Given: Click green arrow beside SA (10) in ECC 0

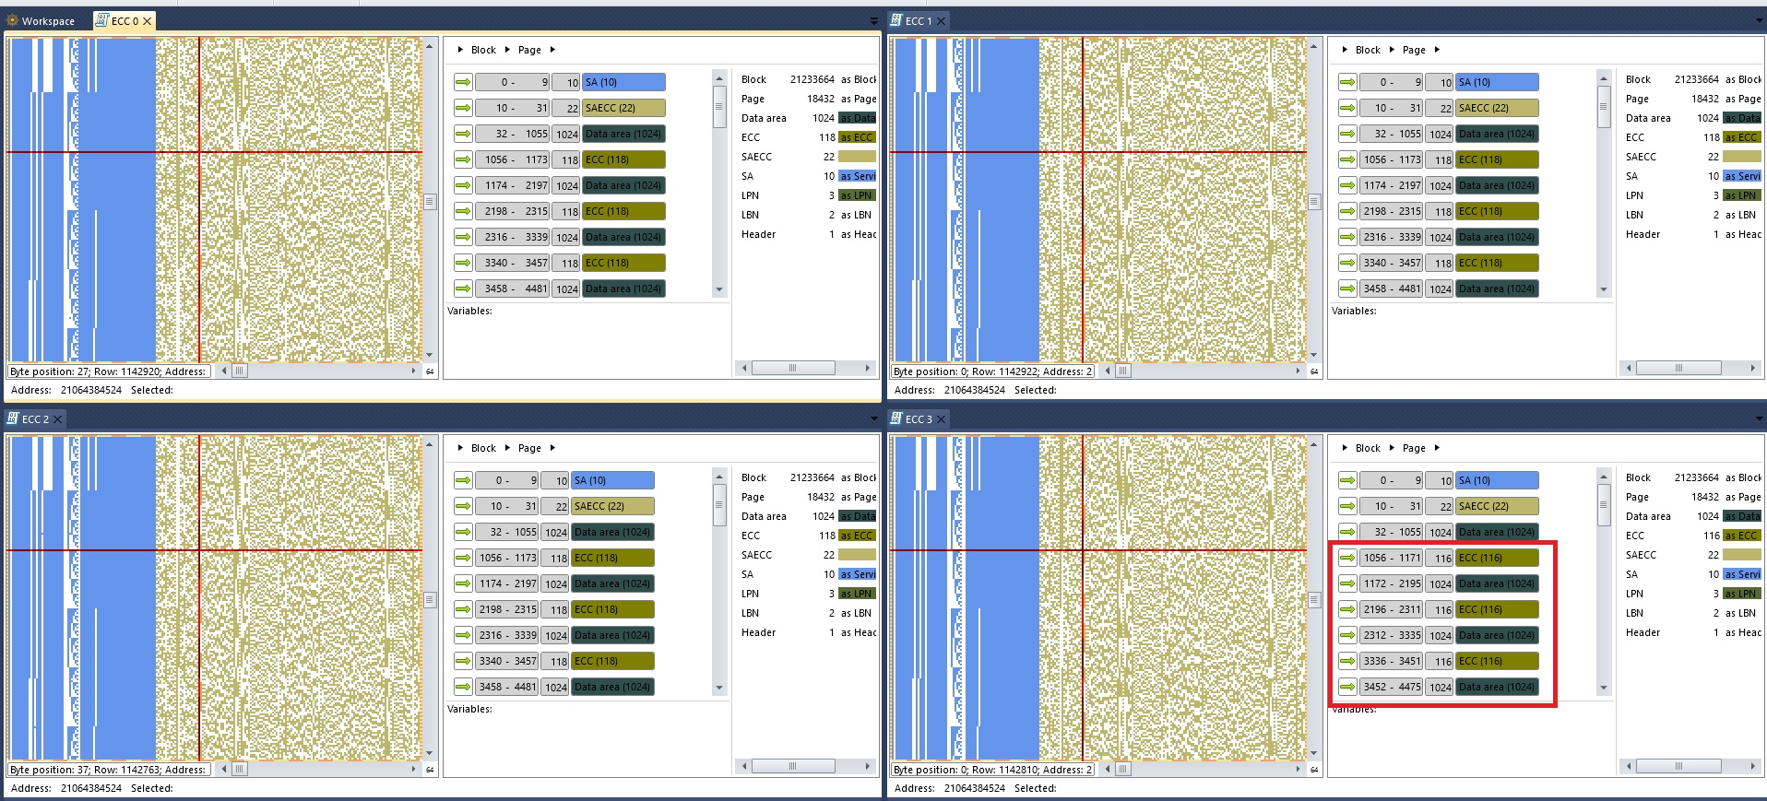Looking at the screenshot, I should pyautogui.click(x=463, y=82).
